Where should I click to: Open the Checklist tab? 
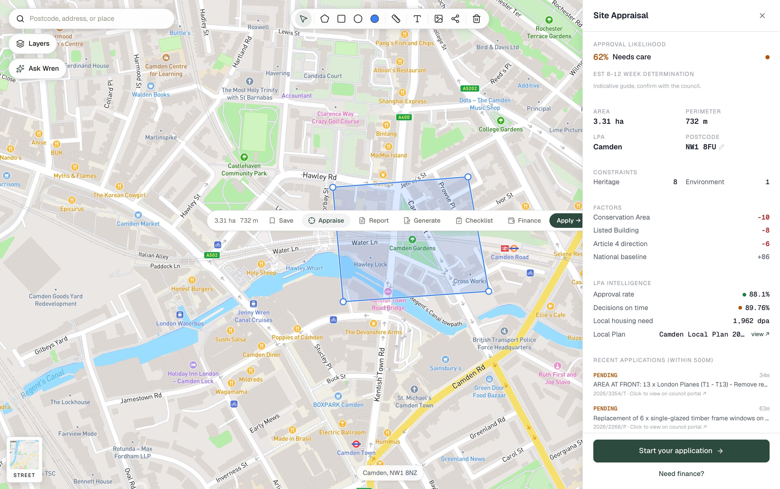474,221
